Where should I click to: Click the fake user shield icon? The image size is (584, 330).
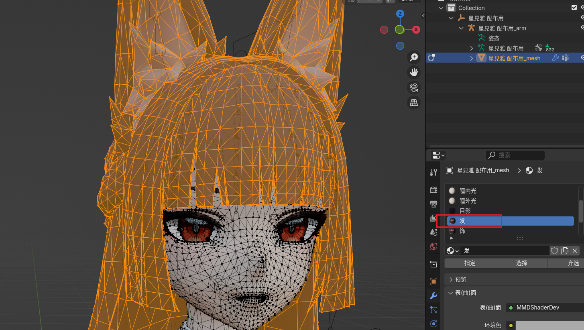pyautogui.click(x=554, y=251)
